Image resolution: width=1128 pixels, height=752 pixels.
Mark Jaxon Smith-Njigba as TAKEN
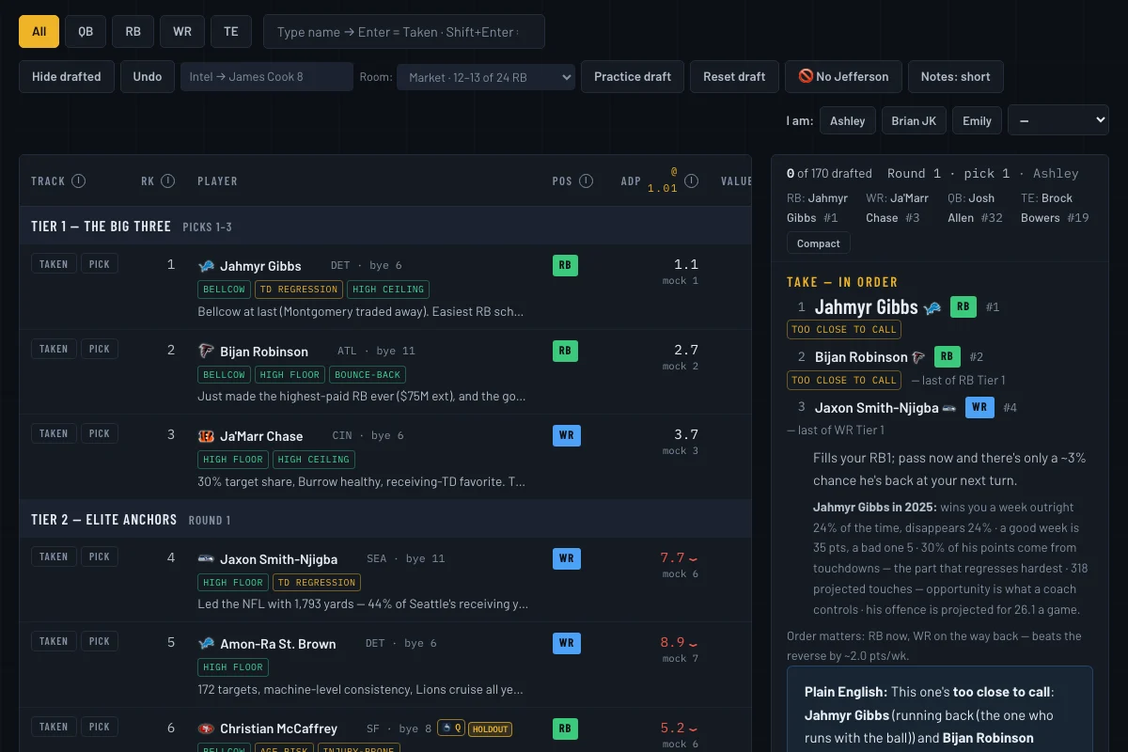(54, 556)
